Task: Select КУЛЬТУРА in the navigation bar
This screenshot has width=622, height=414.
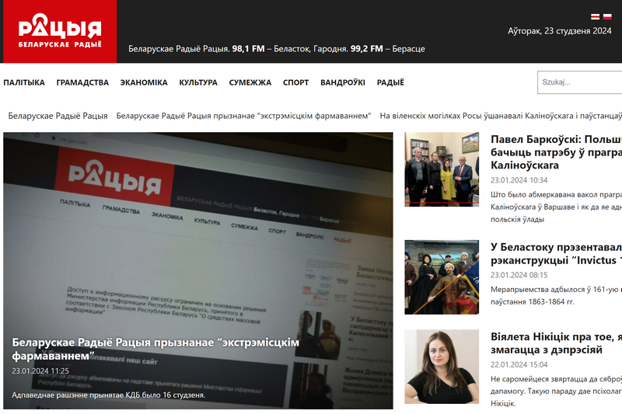Action: point(198,82)
